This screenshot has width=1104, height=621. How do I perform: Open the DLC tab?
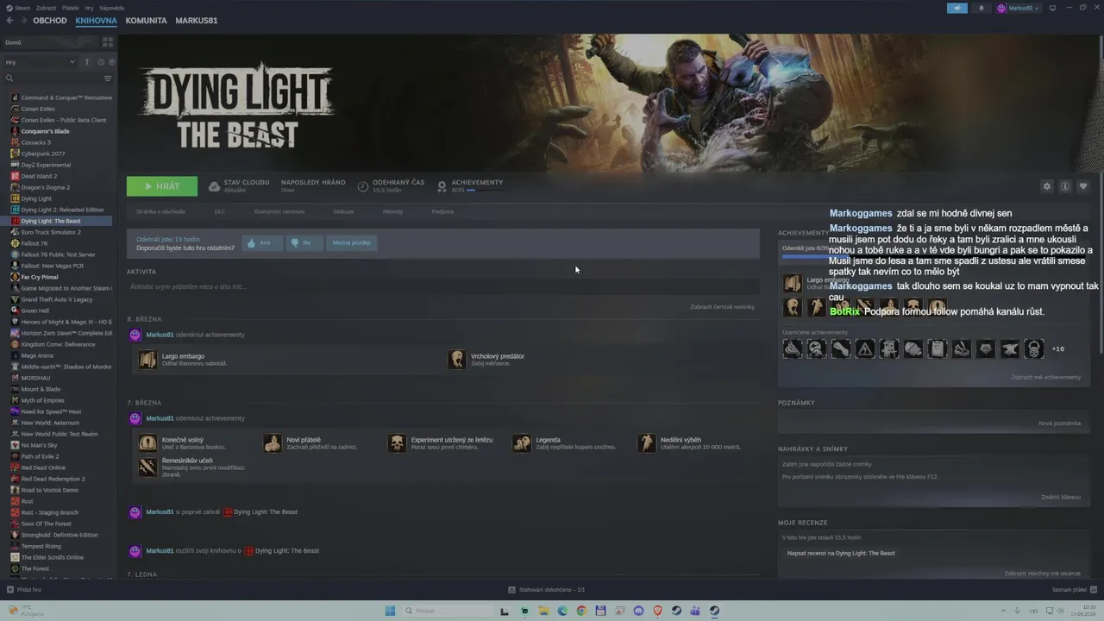pyautogui.click(x=220, y=211)
